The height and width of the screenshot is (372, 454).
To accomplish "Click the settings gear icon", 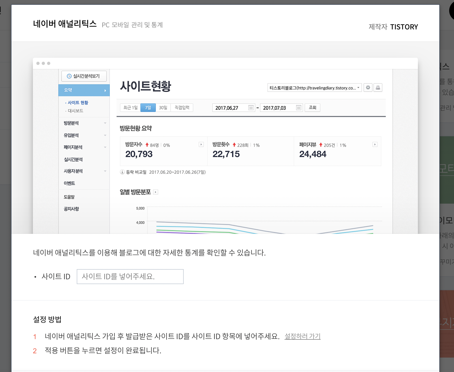I will (x=368, y=87).
